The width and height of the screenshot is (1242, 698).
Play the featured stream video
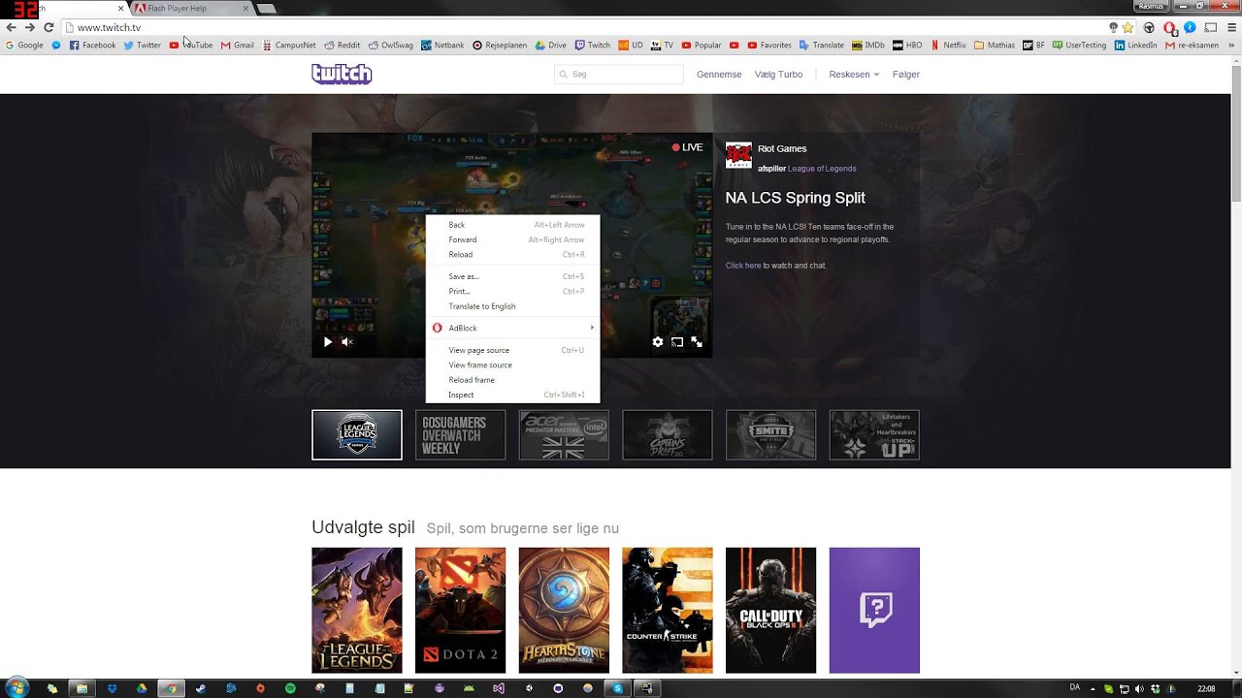click(328, 341)
